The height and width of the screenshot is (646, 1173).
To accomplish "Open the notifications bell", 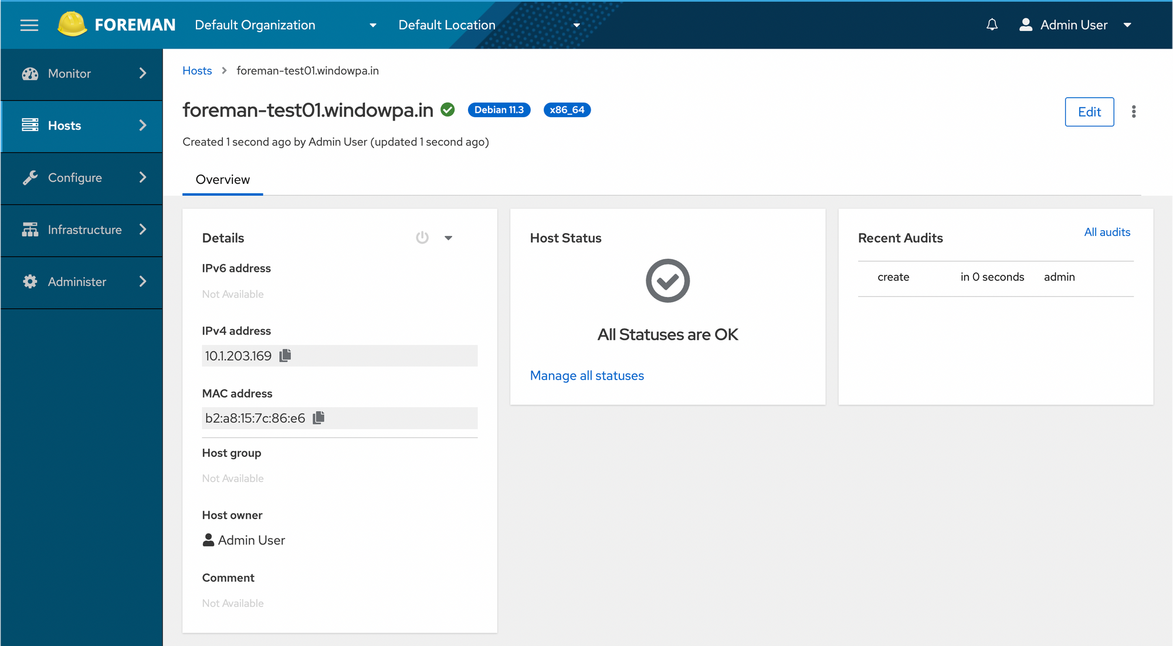I will coord(992,25).
